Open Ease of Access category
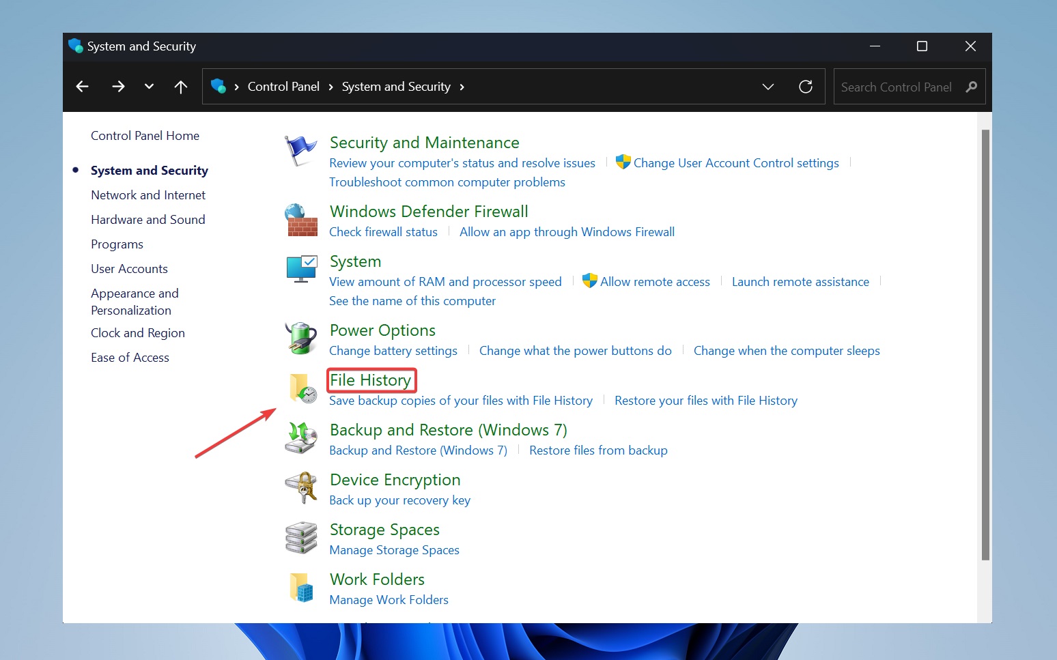The height and width of the screenshot is (660, 1057). 130,358
